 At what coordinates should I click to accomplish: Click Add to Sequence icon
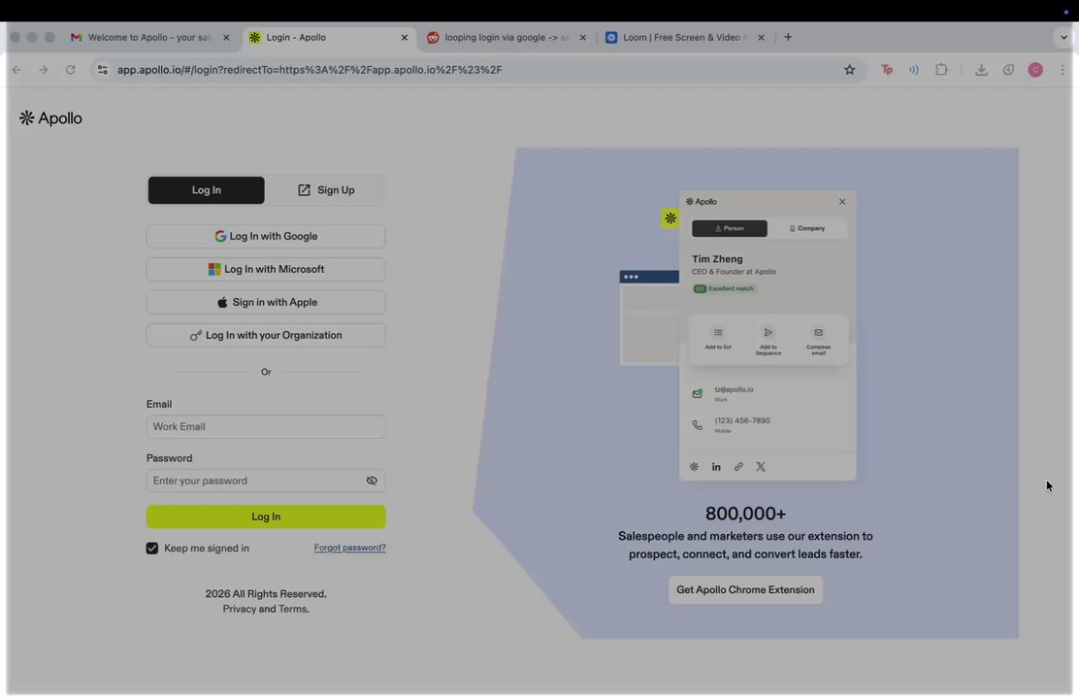768,333
